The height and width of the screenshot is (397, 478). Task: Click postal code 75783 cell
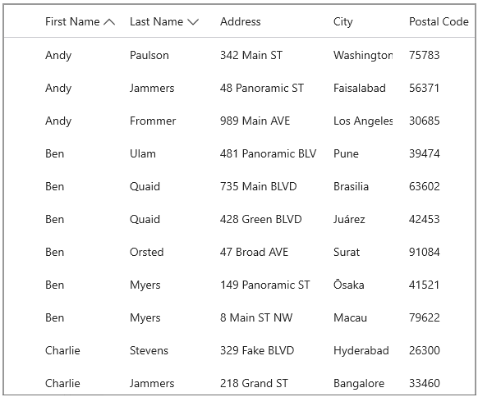coord(424,55)
